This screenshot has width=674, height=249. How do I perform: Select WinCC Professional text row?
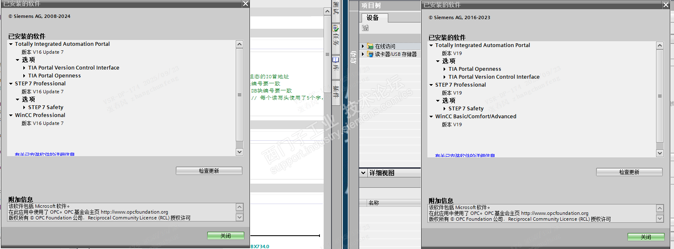40,115
